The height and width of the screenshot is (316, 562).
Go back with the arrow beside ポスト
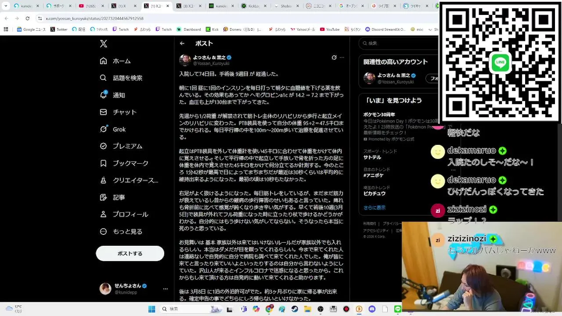182,43
